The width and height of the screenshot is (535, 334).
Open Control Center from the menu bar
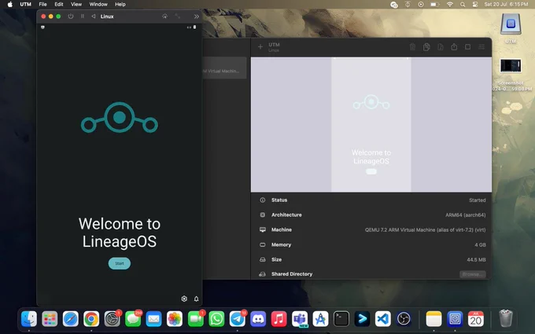475,5
